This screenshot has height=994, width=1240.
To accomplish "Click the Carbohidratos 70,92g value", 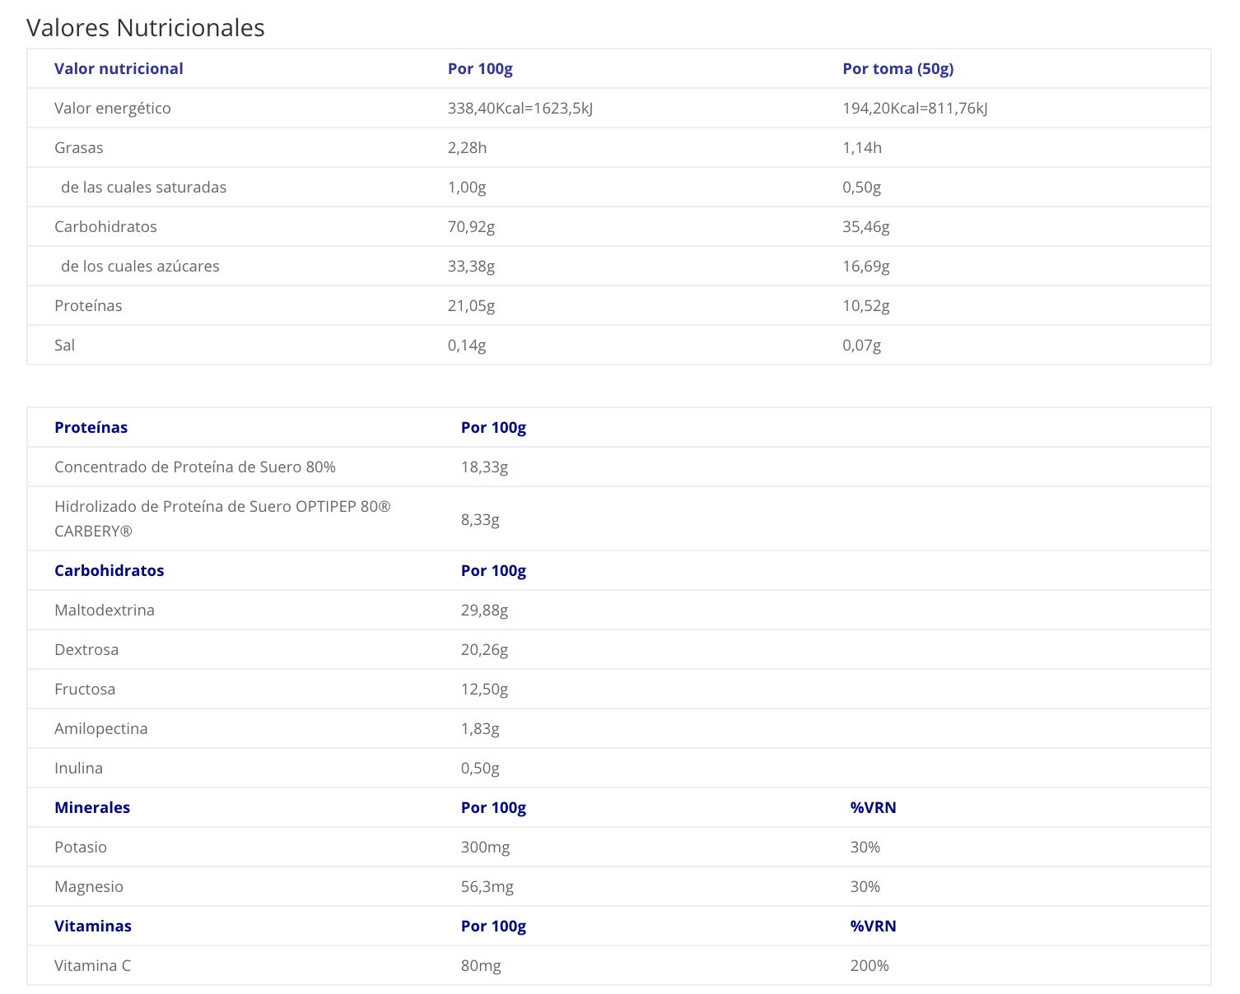I will (471, 226).
